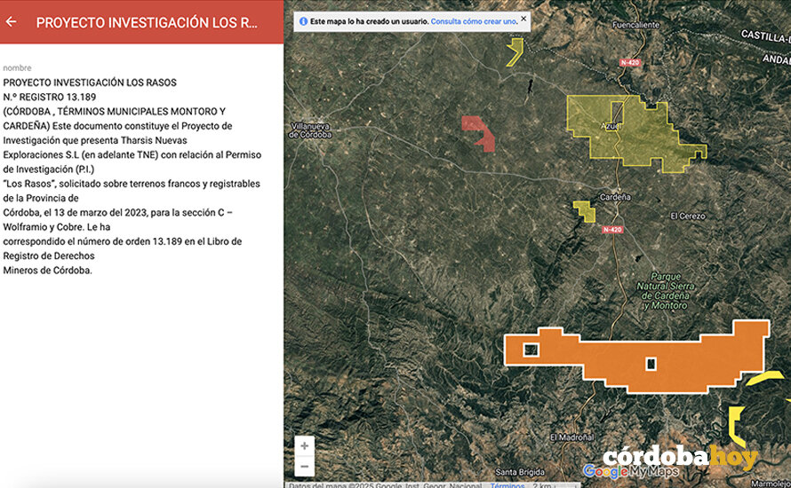Click the info icon in map notice
This screenshot has width=791, height=488.
coord(303,21)
